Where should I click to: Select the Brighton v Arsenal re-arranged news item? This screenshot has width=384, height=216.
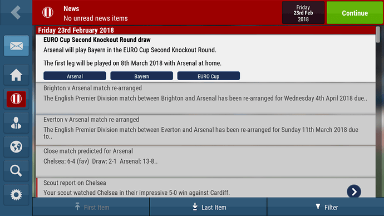[x=205, y=98]
